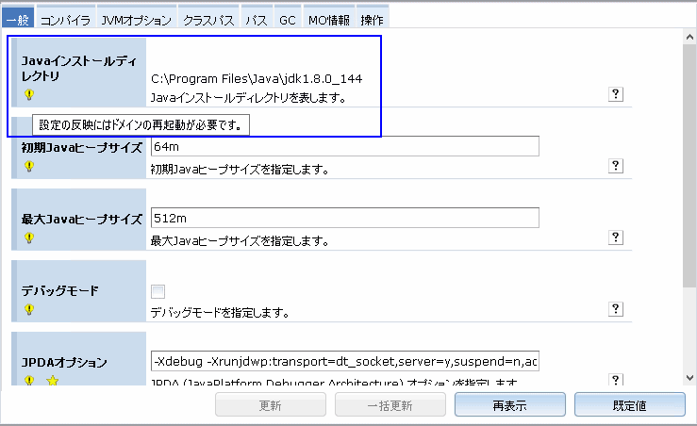Click the 既定値 button

click(x=629, y=405)
